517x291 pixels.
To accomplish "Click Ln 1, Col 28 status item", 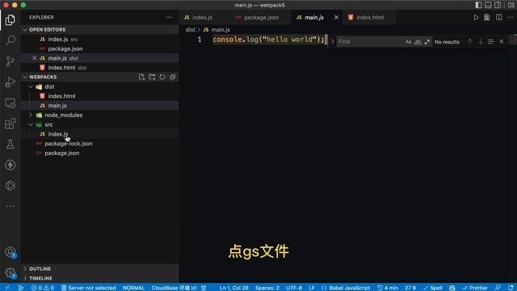I will 233,288.
